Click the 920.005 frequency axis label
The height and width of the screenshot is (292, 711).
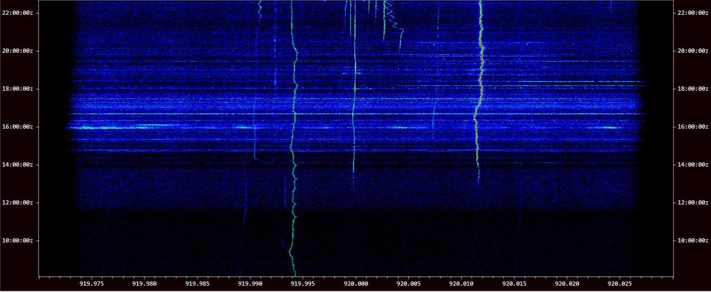point(408,283)
